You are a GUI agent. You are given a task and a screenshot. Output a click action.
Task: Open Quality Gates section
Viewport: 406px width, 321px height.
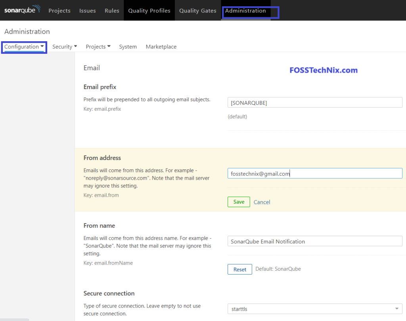pyautogui.click(x=197, y=11)
